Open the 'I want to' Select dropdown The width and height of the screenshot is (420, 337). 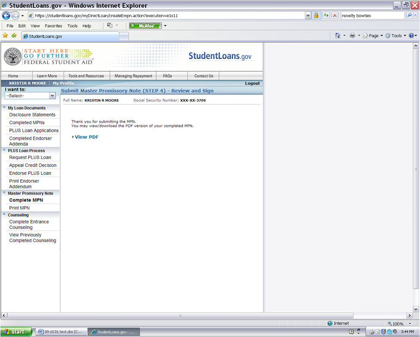(30, 96)
